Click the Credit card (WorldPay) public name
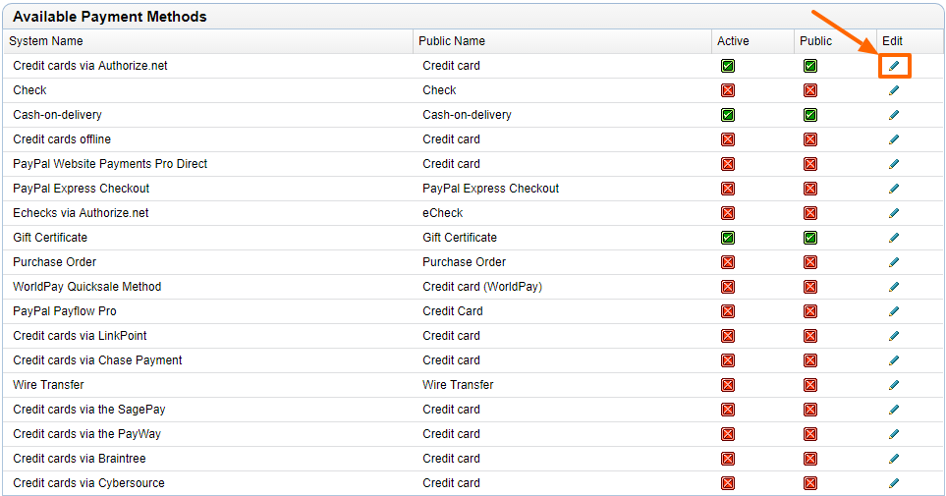Image resolution: width=946 pixels, height=496 pixels. (x=482, y=287)
